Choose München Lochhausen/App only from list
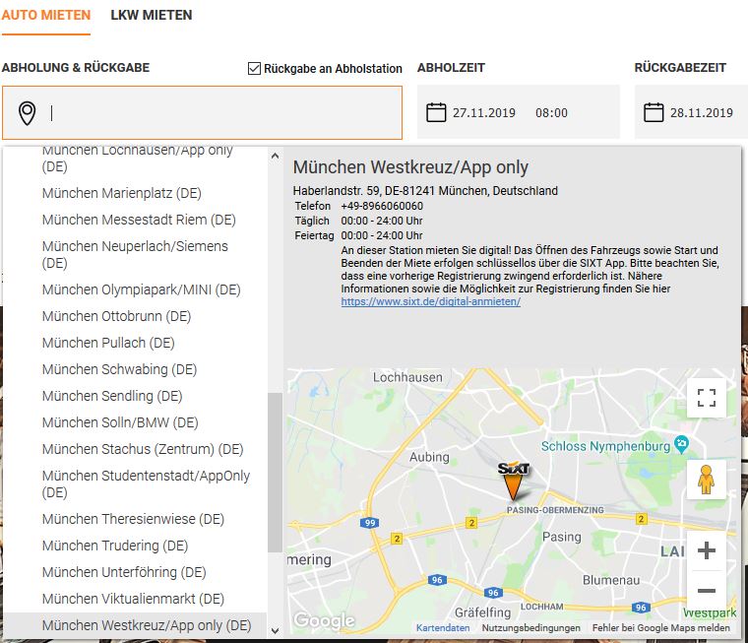Screen dimensions: 748x643 click(135, 159)
